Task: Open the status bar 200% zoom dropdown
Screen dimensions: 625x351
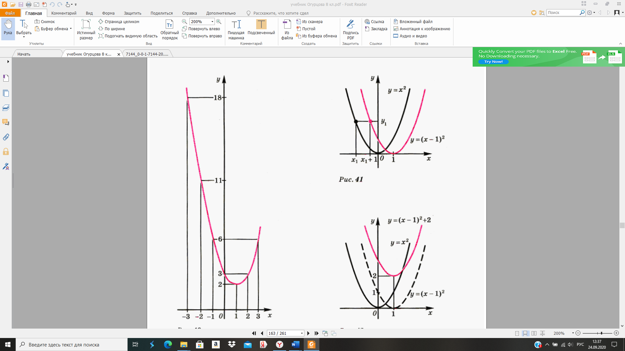Action: point(573,333)
